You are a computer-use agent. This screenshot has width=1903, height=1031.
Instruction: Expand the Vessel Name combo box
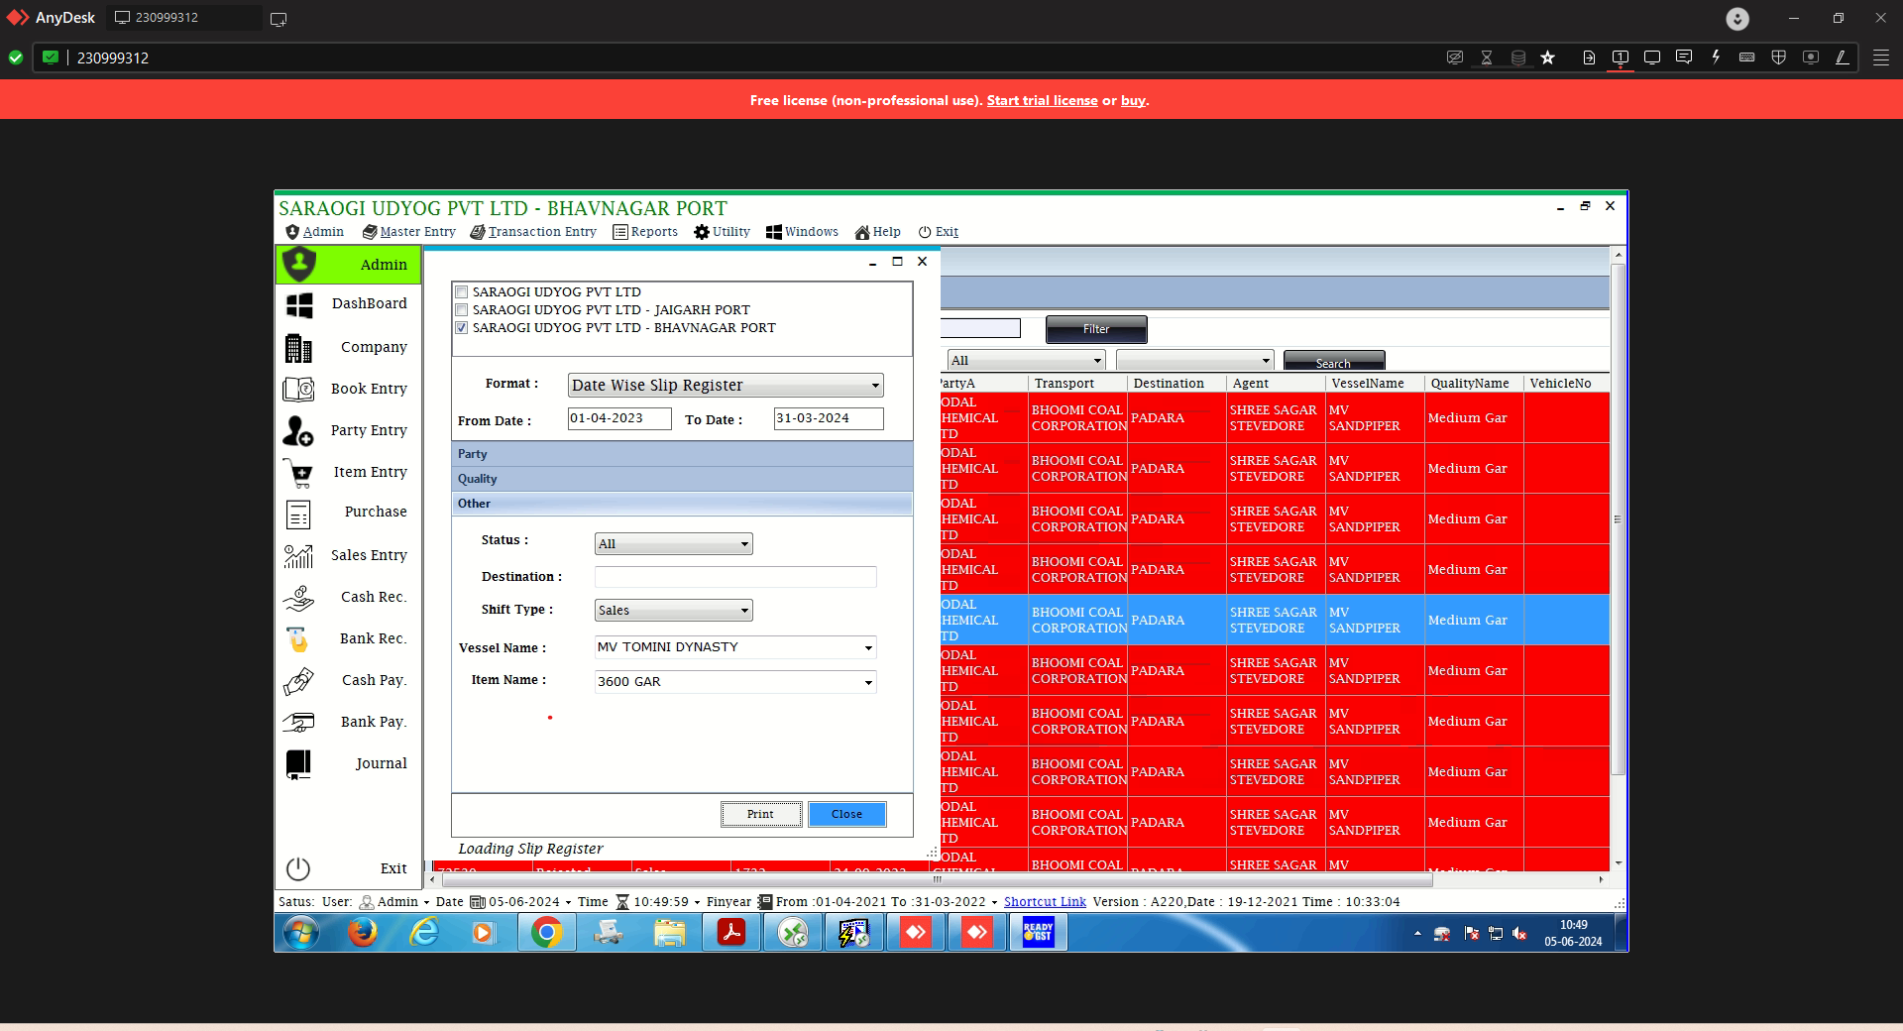(868, 647)
